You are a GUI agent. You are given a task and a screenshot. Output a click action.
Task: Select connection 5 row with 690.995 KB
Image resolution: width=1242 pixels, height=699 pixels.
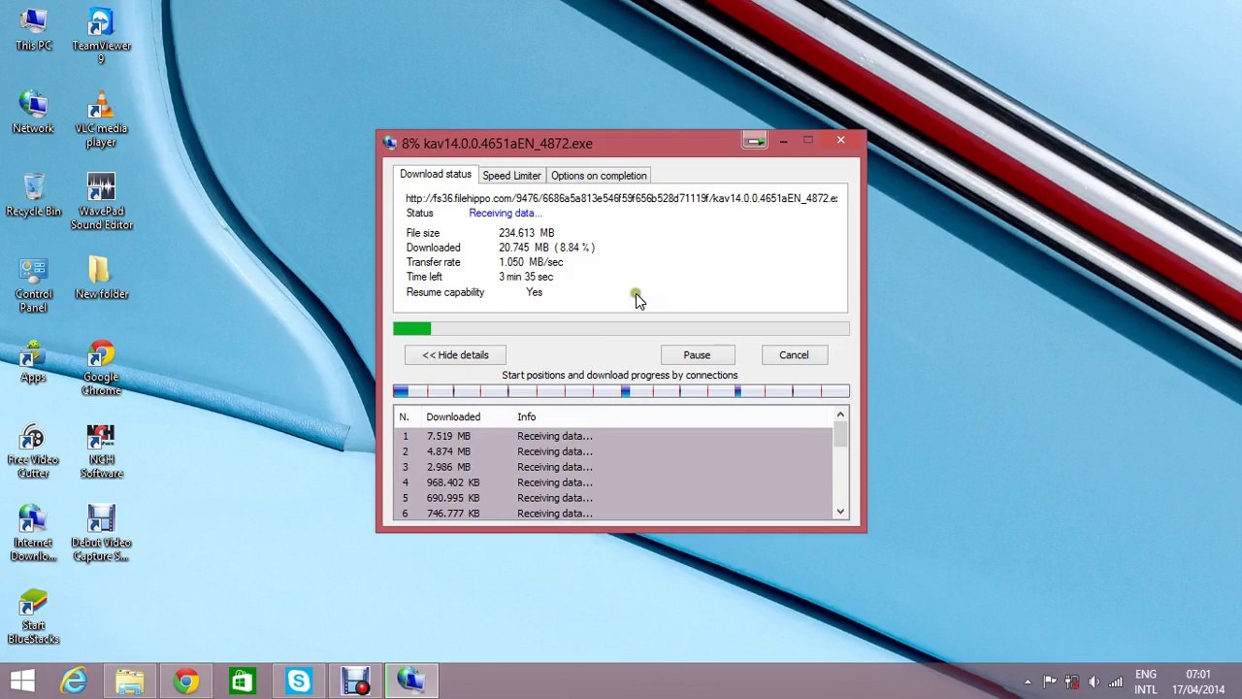click(x=613, y=498)
